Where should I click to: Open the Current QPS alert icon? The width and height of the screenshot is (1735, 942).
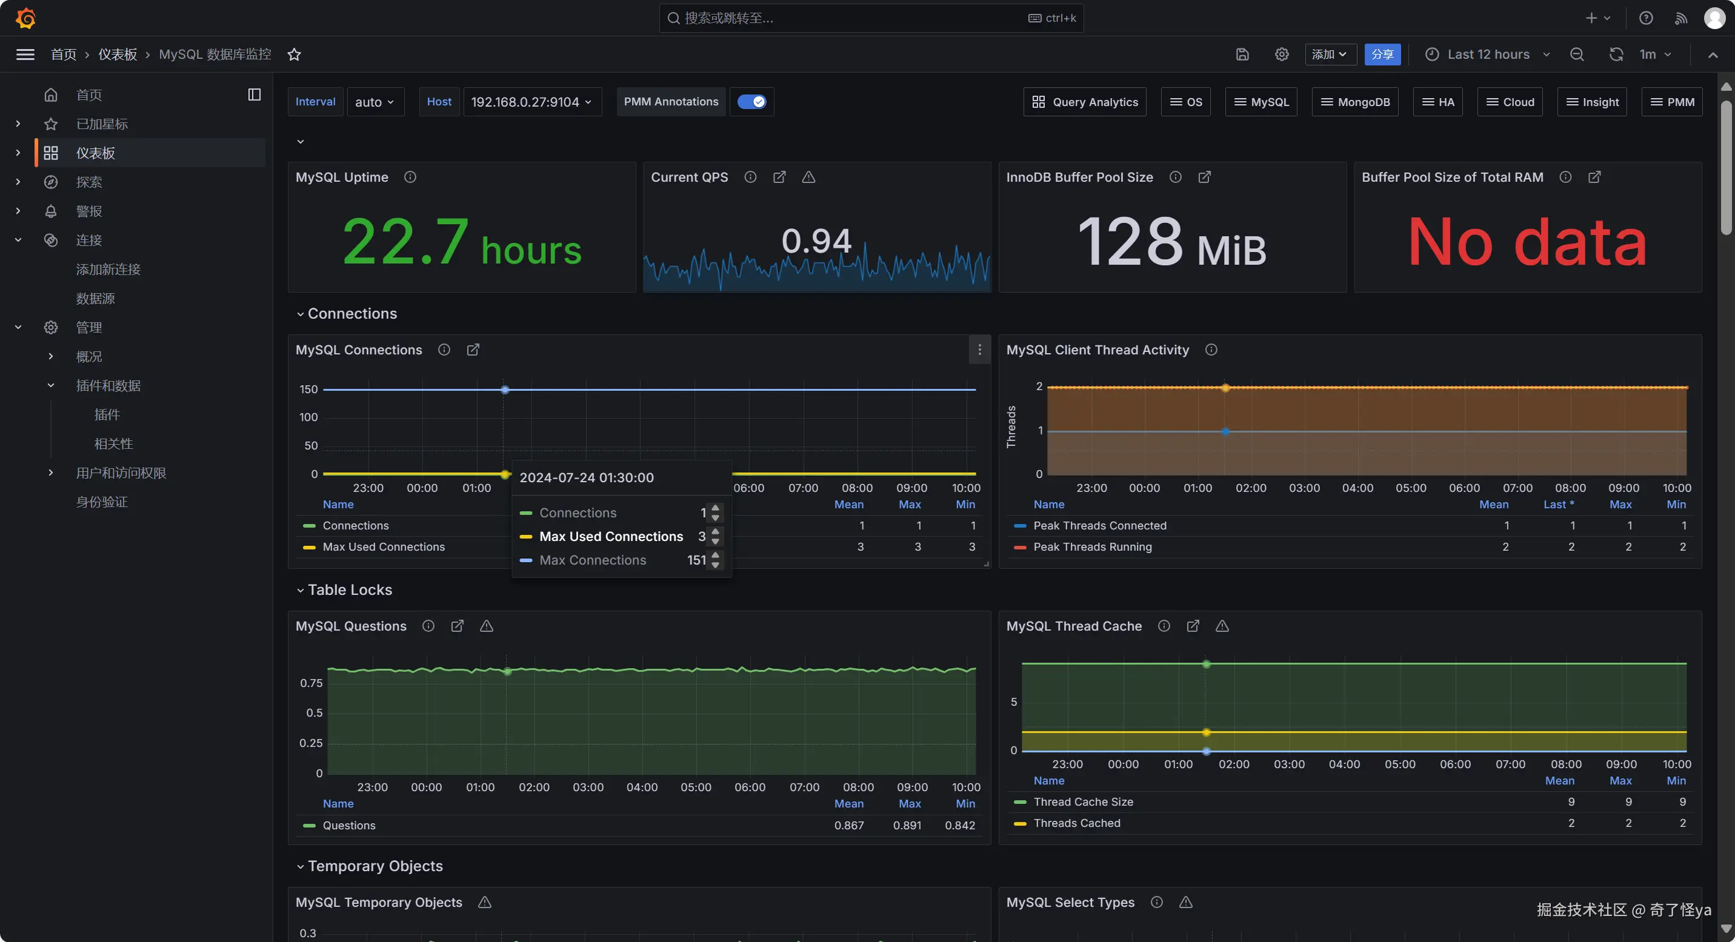point(808,177)
